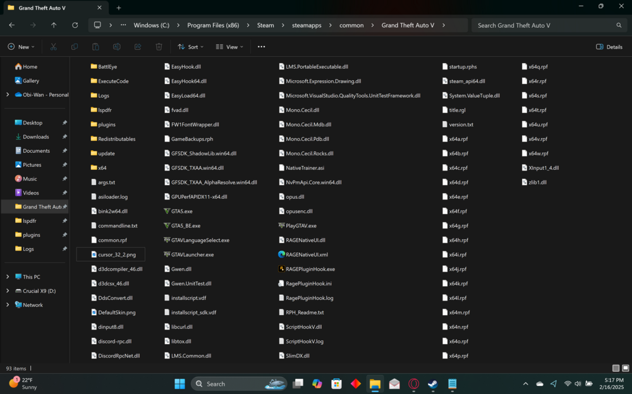Open the See more ellipsis menu
Viewport: 632px width, 394px height.
[261, 47]
